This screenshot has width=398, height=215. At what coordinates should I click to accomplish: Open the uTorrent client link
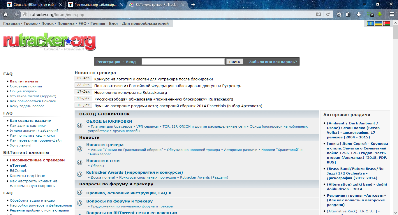tap(18, 165)
